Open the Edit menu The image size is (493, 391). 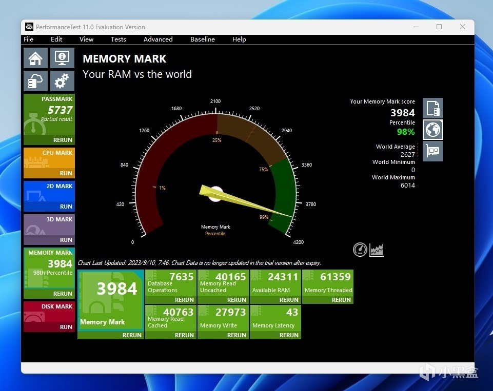click(x=56, y=39)
